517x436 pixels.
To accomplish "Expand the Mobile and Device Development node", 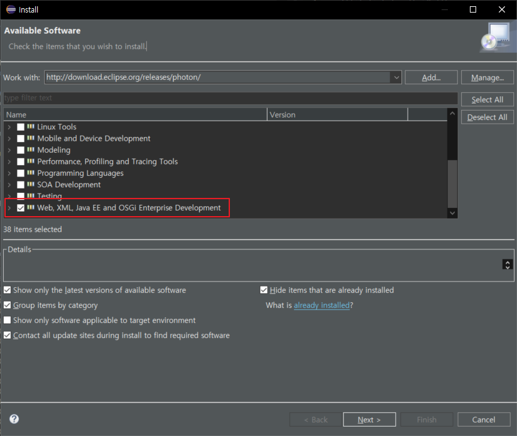I will (9, 138).
